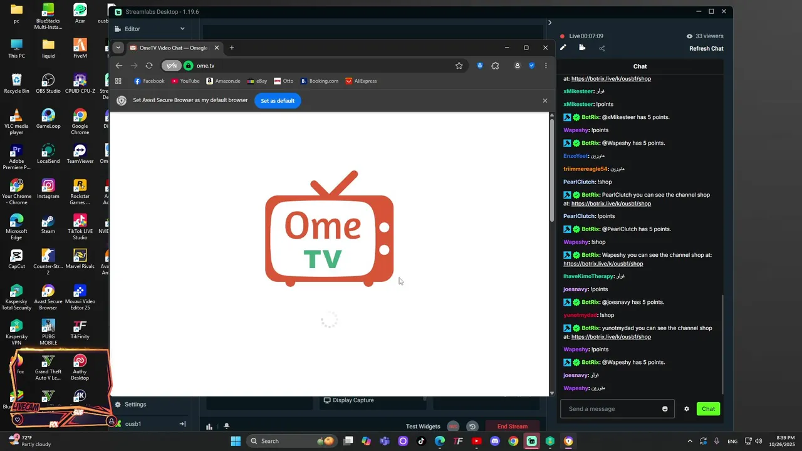This screenshot has height=451, width=802.
Task: Click the share stream icon
Action: point(601,48)
